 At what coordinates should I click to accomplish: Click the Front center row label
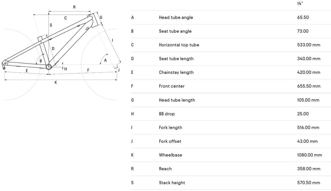click(171, 86)
